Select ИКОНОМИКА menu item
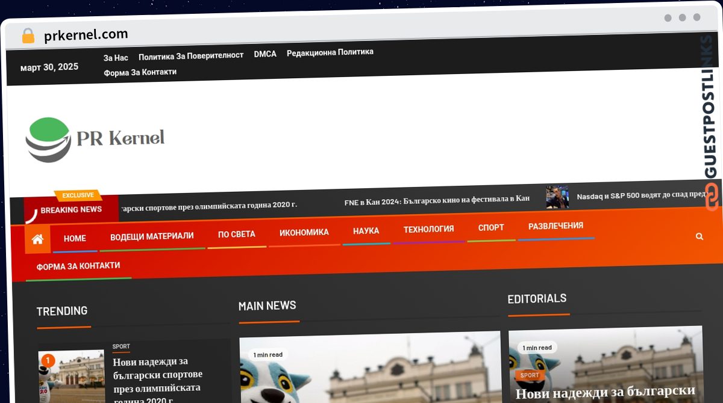The height and width of the screenshot is (403, 723). (x=304, y=232)
